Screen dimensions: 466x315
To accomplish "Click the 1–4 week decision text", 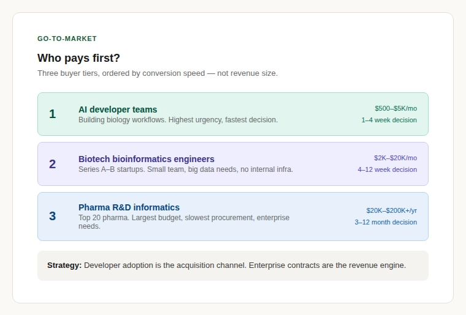I will click(x=389, y=120).
